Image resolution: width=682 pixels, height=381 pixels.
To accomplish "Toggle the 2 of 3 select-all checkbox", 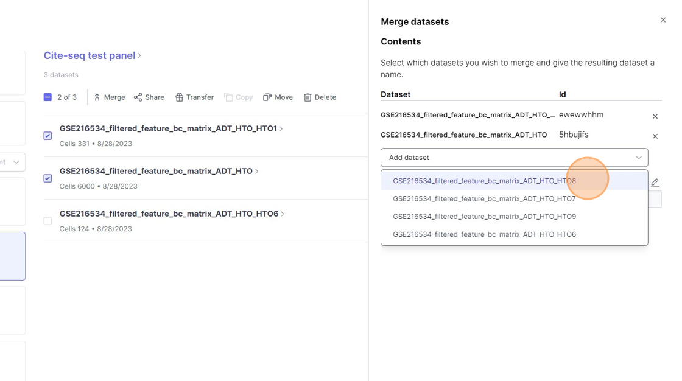I will coord(47,97).
